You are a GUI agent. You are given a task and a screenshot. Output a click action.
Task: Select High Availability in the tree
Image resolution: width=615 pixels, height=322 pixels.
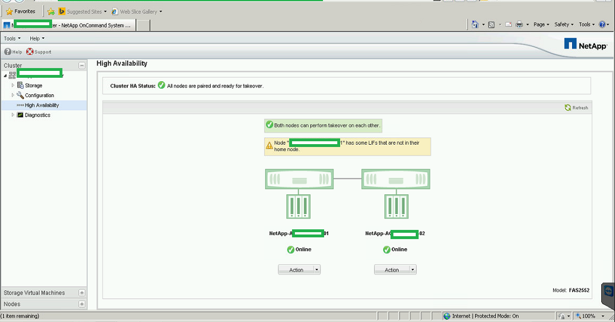tap(42, 105)
